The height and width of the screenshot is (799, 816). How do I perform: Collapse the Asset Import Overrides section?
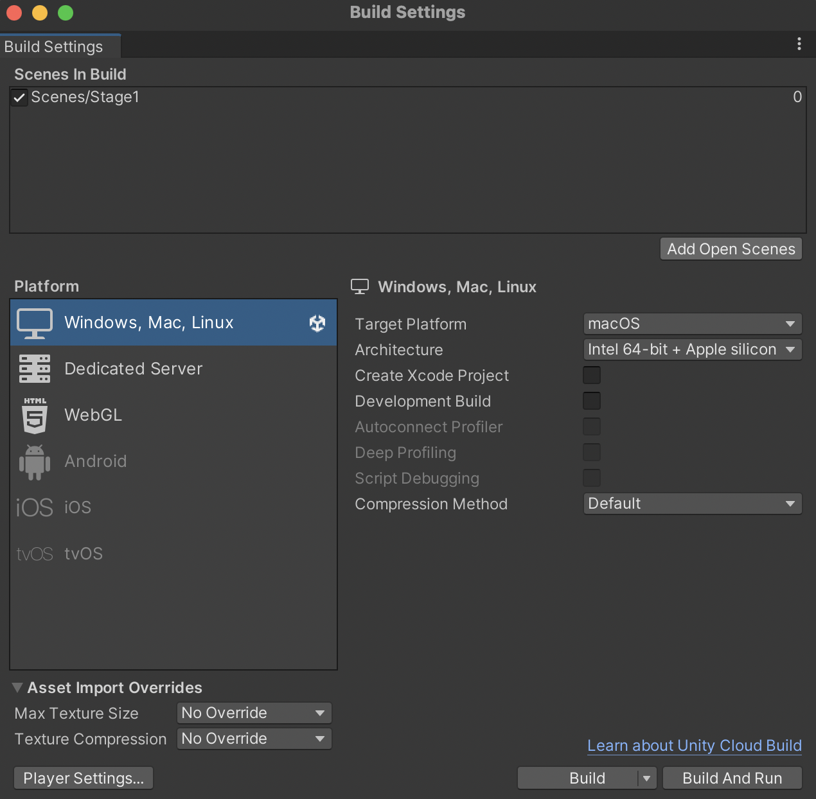pyautogui.click(x=17, y=688)
